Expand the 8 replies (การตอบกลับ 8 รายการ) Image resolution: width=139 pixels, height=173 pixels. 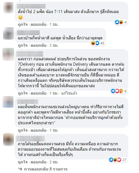point(46,169)
